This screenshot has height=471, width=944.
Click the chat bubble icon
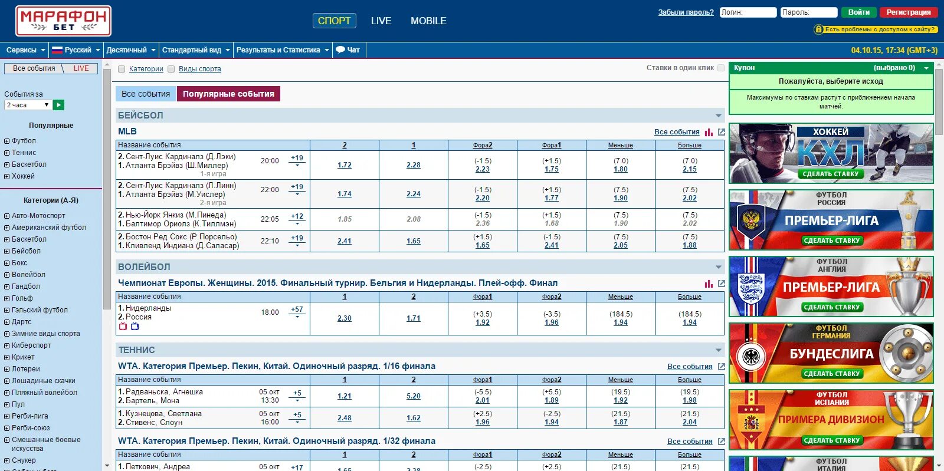tap(340, 50)
